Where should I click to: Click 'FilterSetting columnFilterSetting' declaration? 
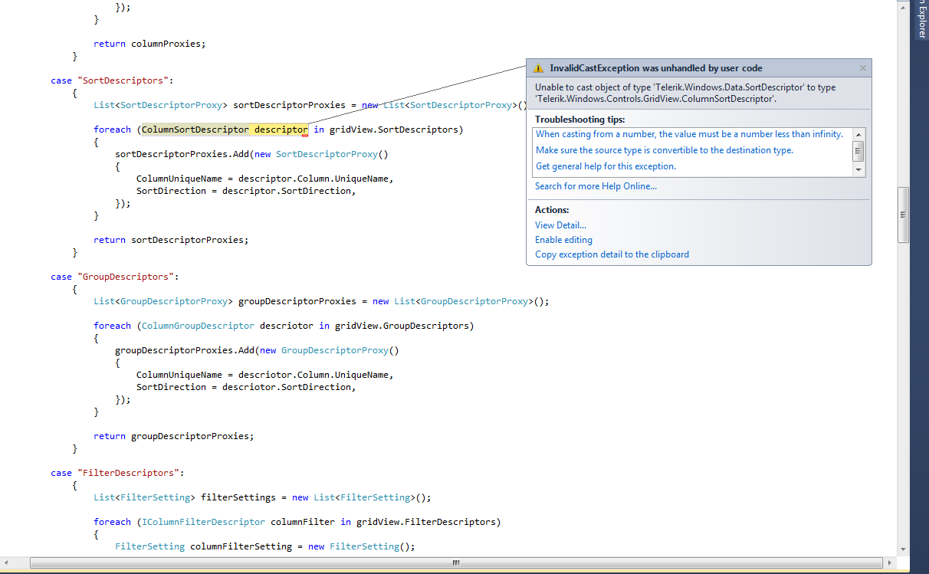coord(203,546)
